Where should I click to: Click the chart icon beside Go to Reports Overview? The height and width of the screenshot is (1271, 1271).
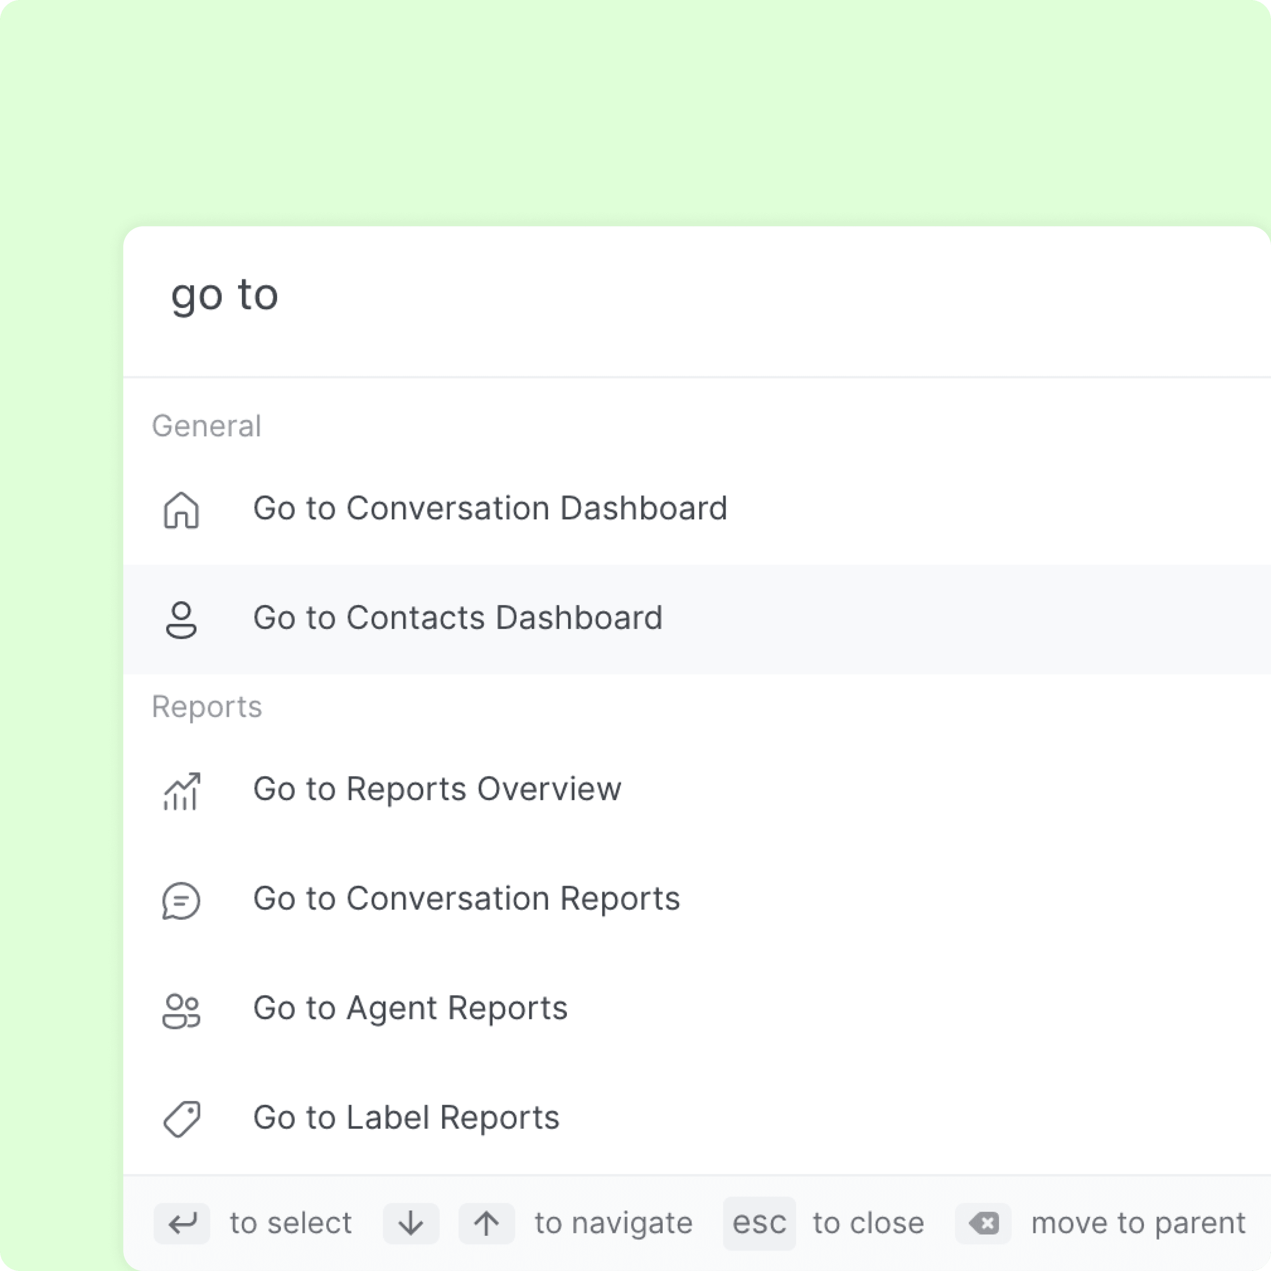click(182, 791)
